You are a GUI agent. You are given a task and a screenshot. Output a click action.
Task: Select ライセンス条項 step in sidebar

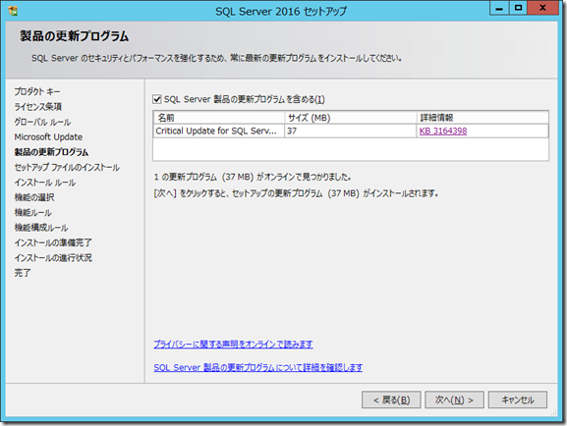click(38, 107)
